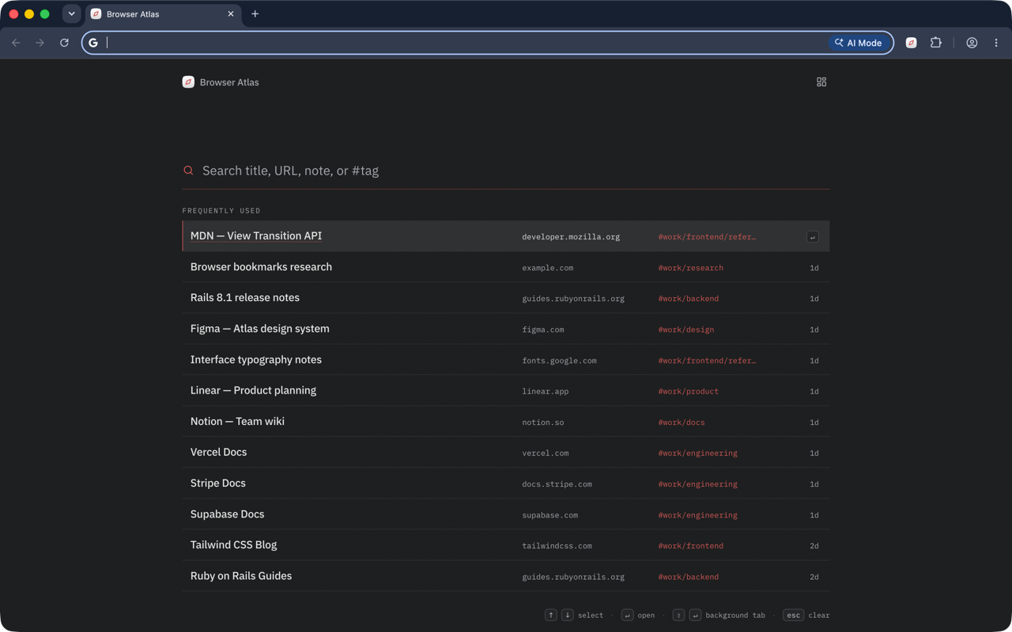Click the down arrow key hint for select

(x=567, y=615)
